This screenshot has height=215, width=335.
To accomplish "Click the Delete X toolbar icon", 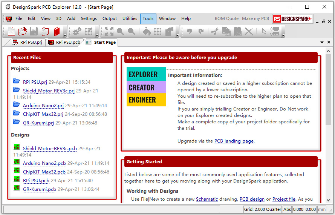I will [x=249, y=31].
